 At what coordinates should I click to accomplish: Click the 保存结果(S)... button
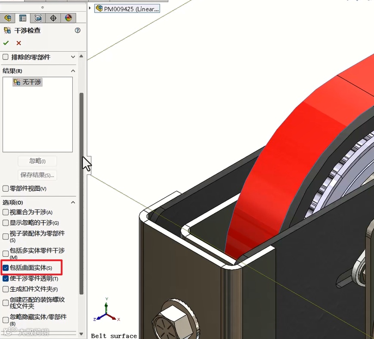click(37, 175)
